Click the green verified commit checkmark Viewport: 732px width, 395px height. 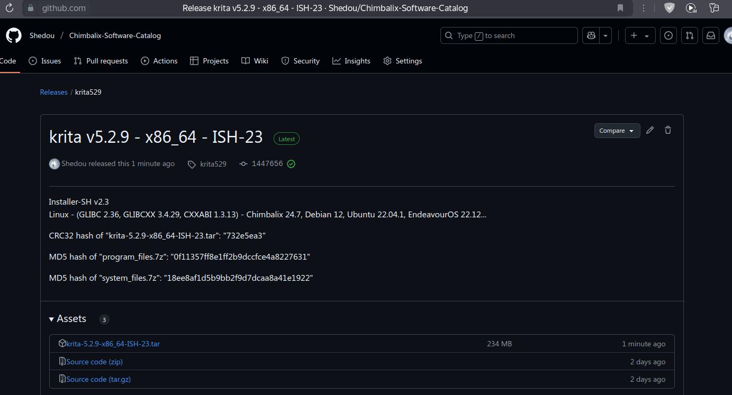point(291,164)
